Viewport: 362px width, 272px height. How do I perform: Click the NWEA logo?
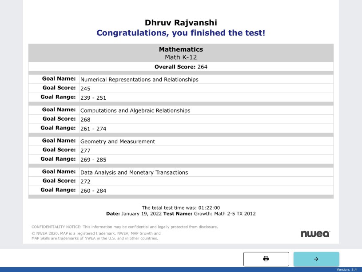315,234
